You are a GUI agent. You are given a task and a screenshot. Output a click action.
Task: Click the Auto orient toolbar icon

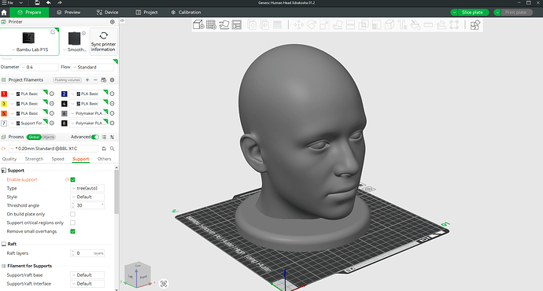tap(224, 24)
